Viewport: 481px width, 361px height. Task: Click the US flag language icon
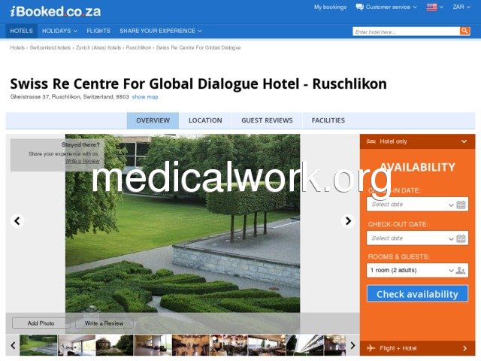point(431,7)
